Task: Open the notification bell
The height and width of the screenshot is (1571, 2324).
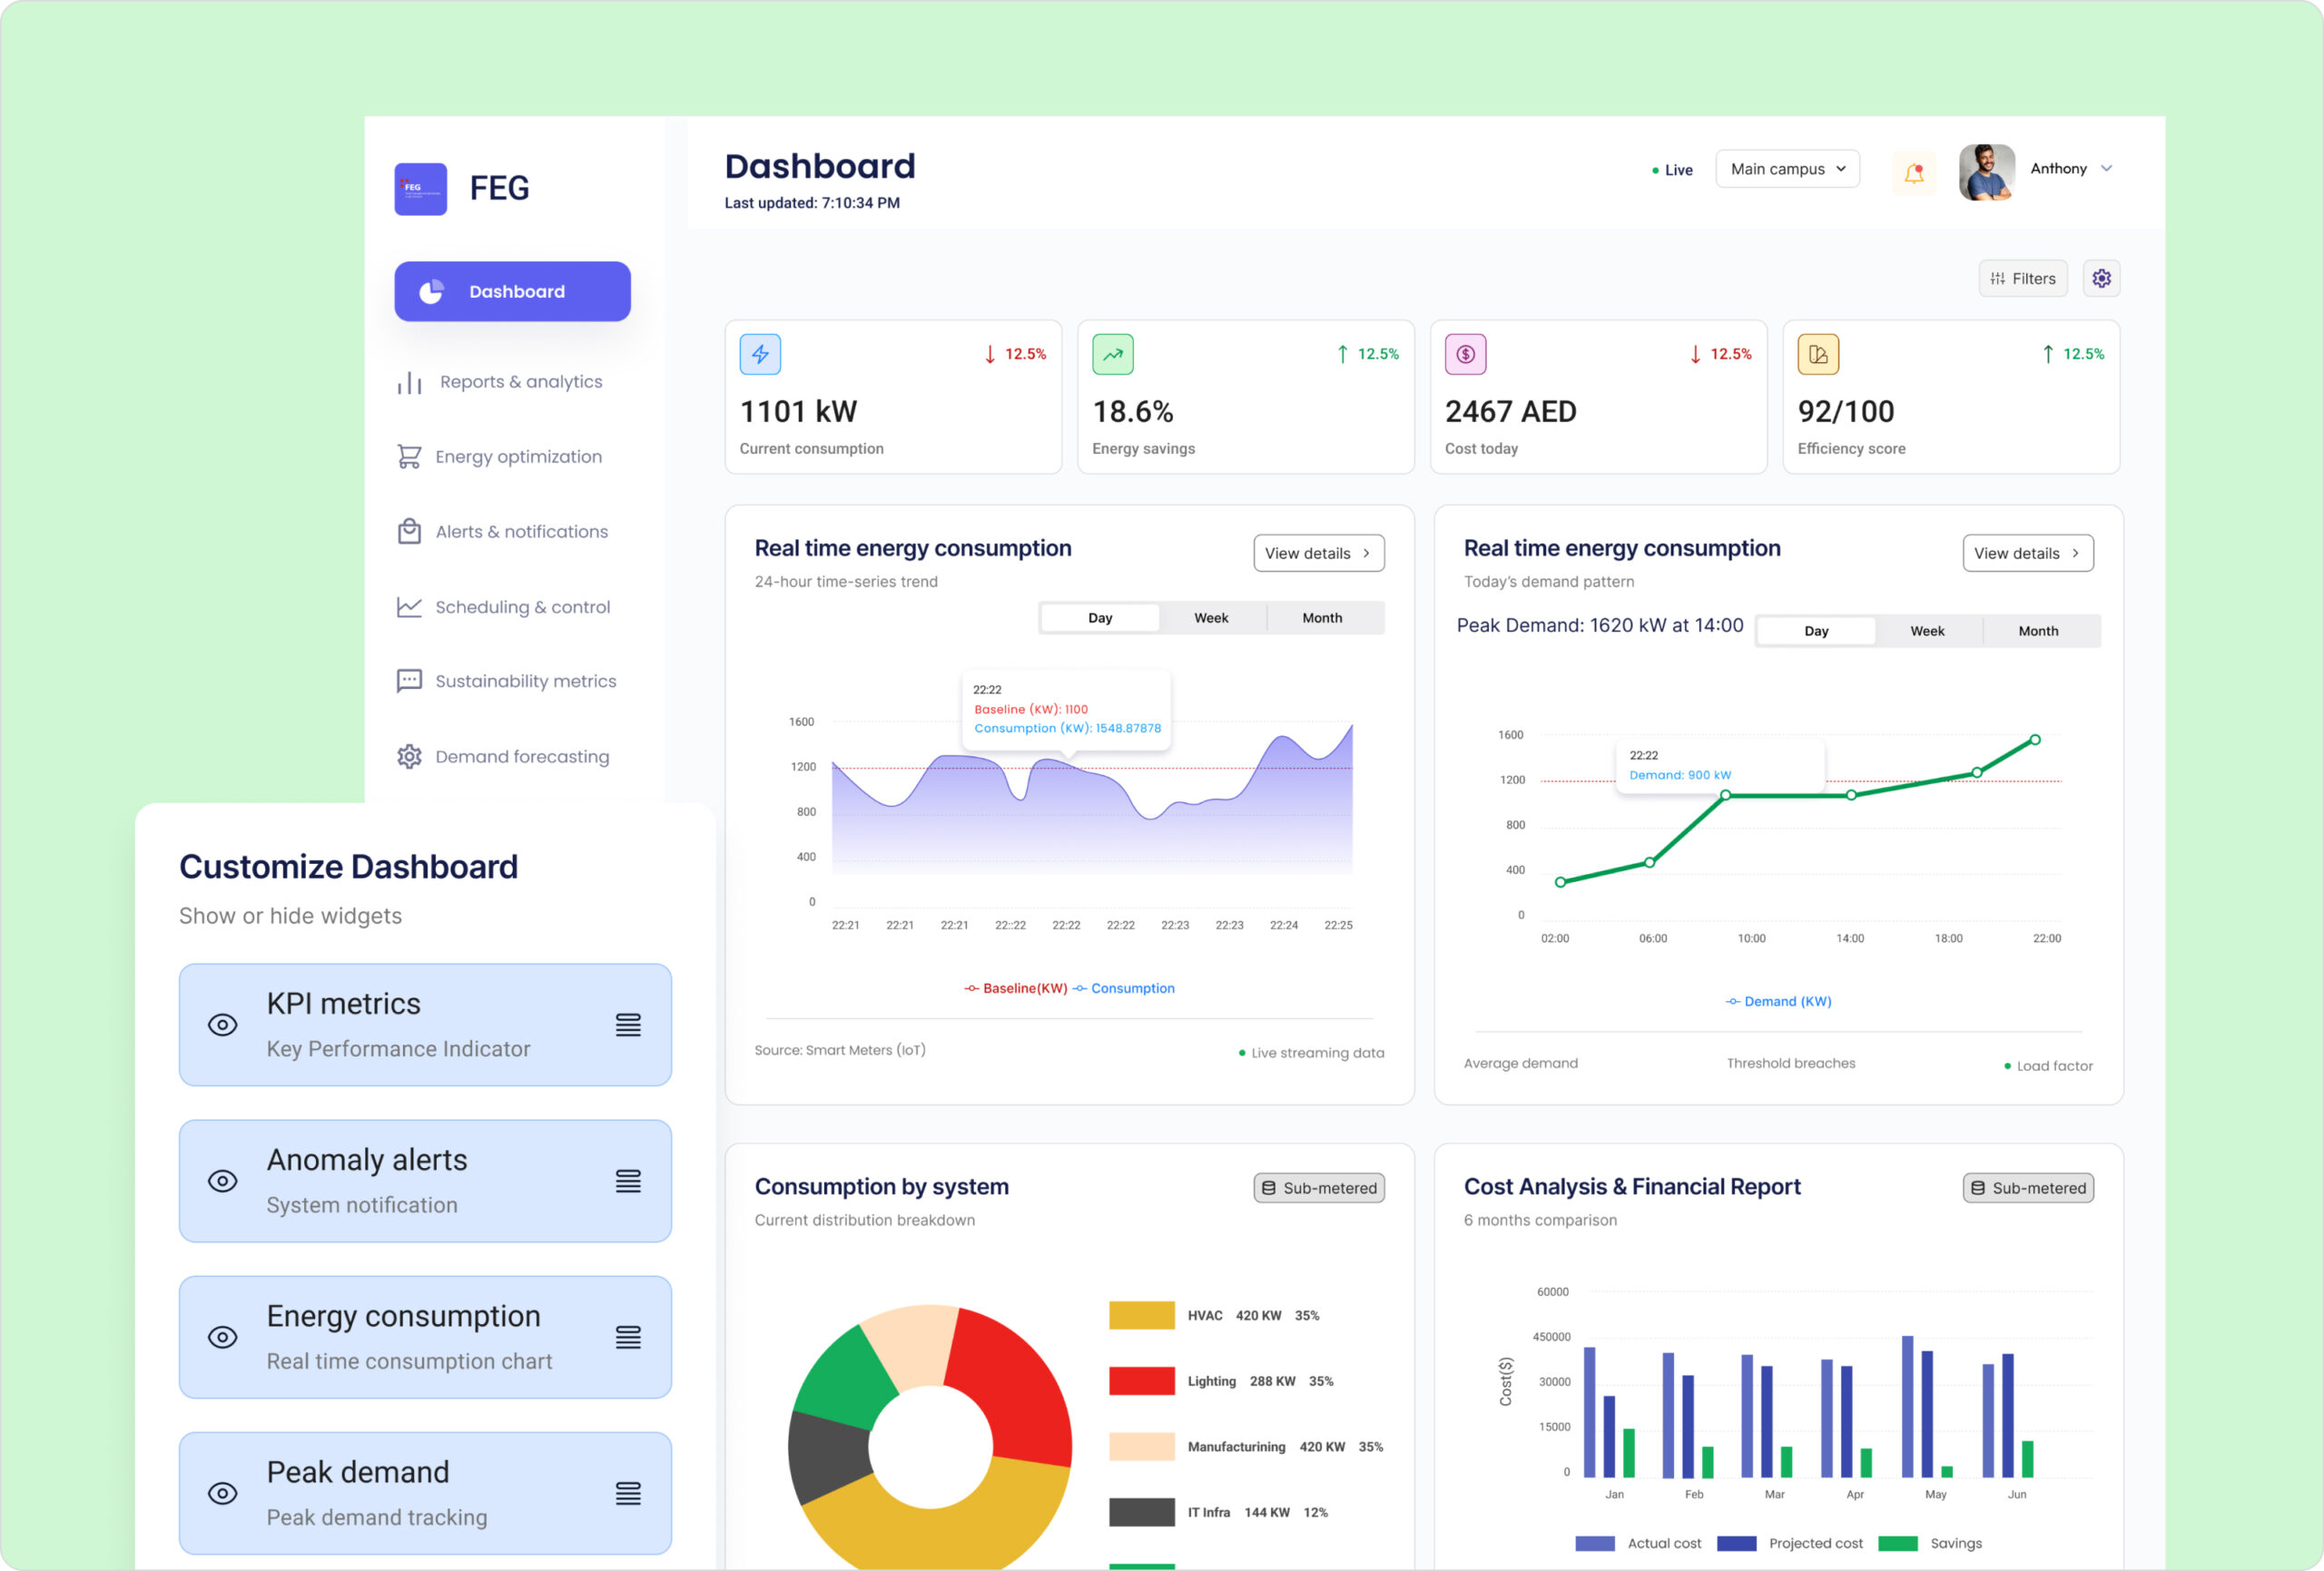Action: coord(1914,172)
